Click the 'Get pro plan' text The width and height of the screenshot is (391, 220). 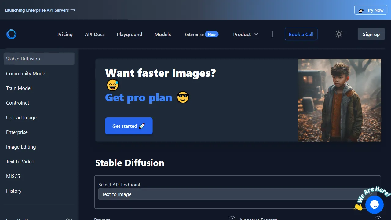139,97
